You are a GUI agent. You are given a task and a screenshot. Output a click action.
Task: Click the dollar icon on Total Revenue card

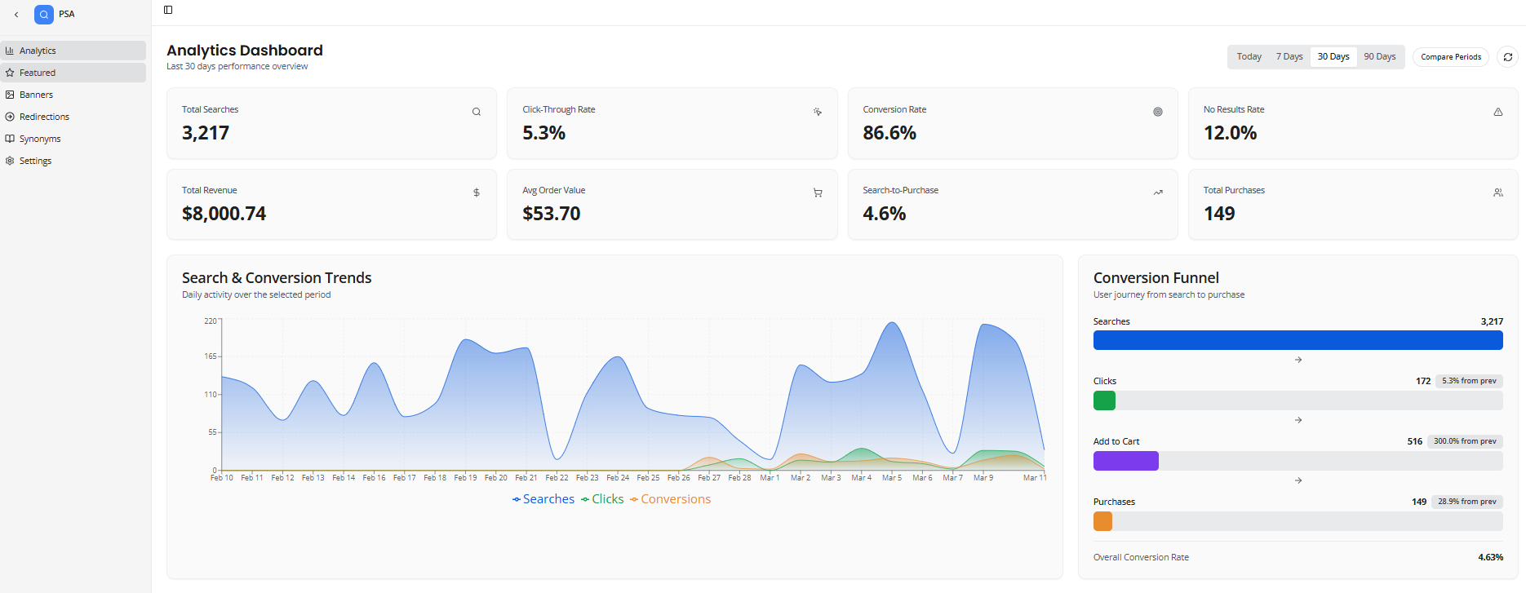pyautogui.click(x=477, y=193)
